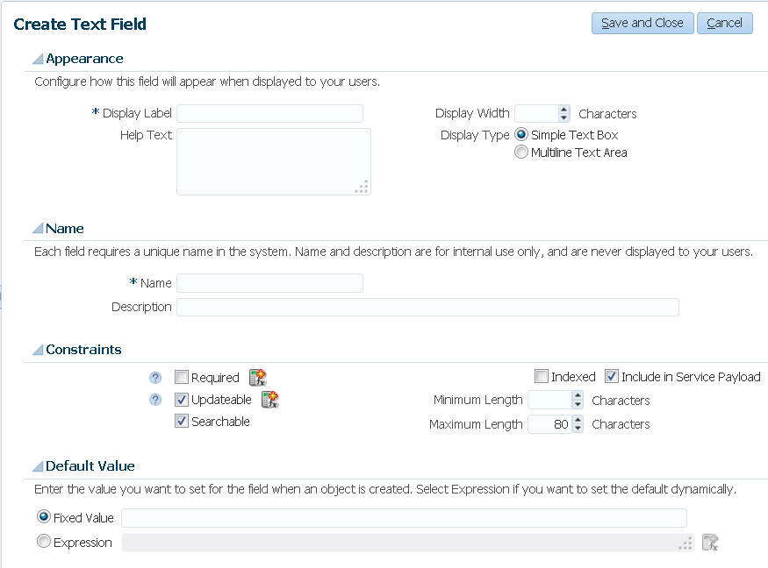The image size is (768, 568).
Task: Uncheck the Searchable checkbox
Action: coord(182,422)
